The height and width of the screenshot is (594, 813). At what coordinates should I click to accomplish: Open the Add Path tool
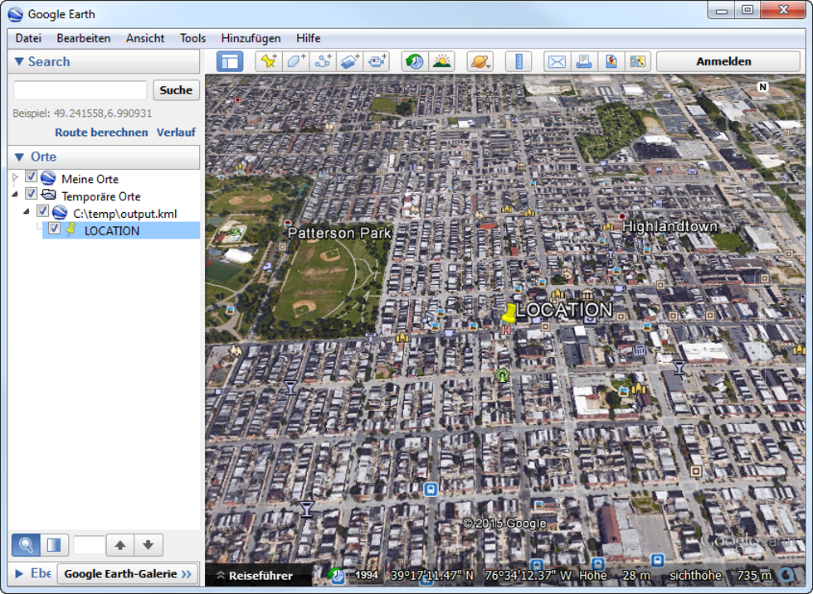point(324,60)
